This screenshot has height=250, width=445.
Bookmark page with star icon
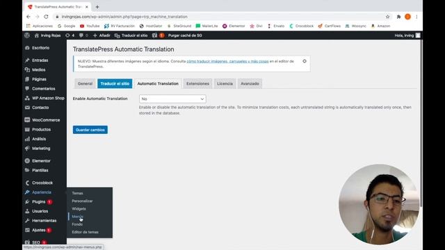tap(388, 17)
